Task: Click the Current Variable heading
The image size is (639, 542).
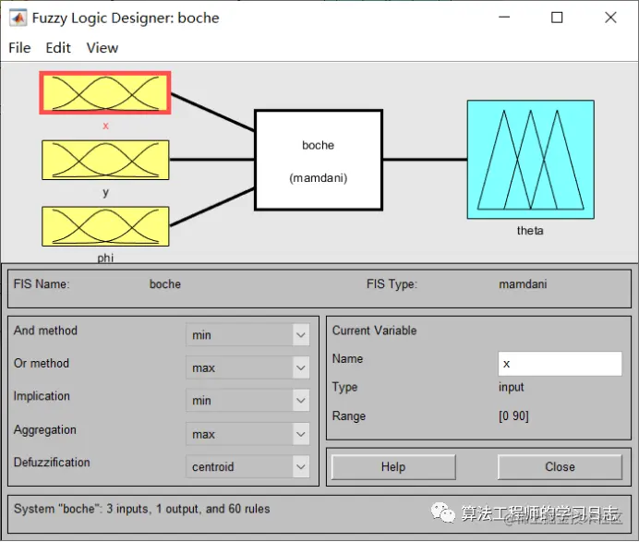Action: (x=375, y=331)
